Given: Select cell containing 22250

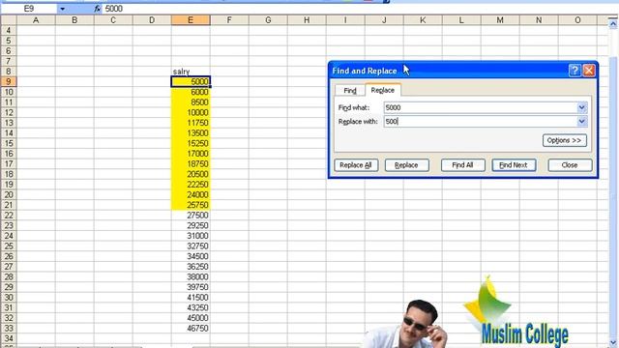Looking at the screenshot, I should pyautogui.click(x=191, y=185).
